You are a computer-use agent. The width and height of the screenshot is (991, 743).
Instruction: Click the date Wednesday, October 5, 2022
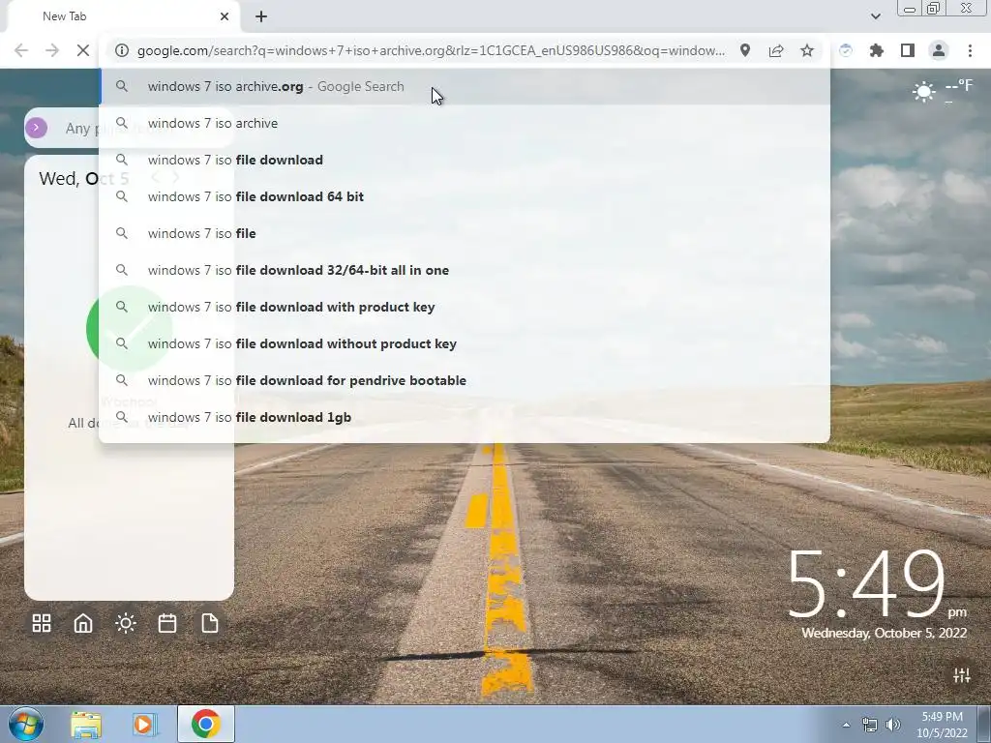coord(885,633)
